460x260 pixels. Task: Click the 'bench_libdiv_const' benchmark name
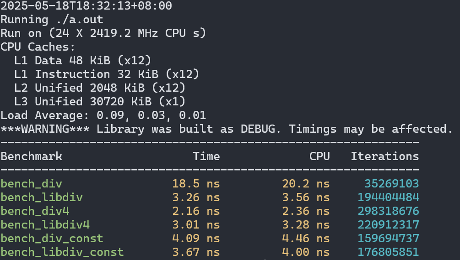[x=62, y=252]
